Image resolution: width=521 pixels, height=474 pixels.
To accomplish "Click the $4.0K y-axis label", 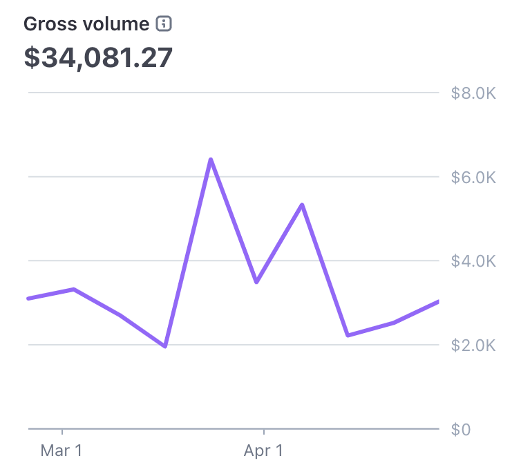I will coord(473,261).
